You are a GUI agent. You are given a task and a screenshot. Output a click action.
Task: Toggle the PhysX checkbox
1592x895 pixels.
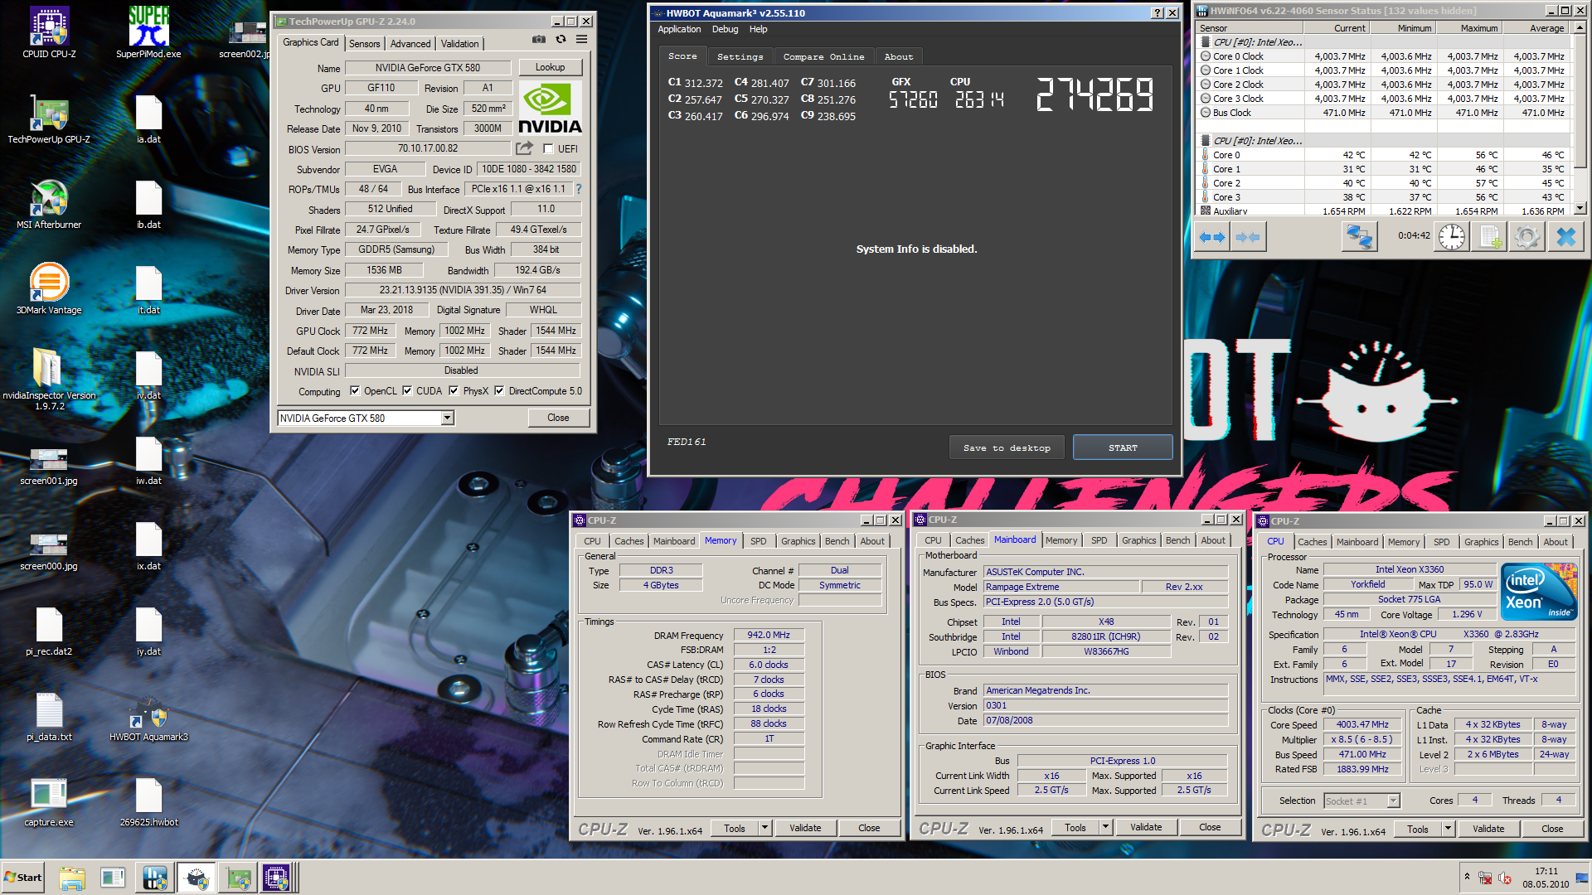454,391
